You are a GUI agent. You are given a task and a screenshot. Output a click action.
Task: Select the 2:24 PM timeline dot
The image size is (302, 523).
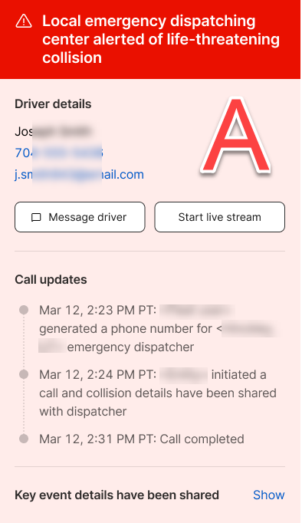pyautogui.click(x=24, y=374)
